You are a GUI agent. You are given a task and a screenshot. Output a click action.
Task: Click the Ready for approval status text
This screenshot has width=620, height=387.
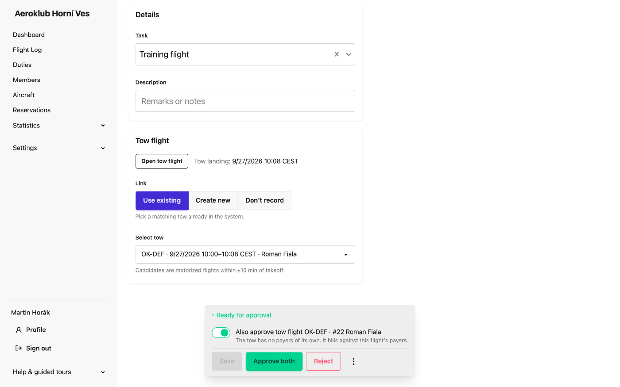(x=244, y=315)
